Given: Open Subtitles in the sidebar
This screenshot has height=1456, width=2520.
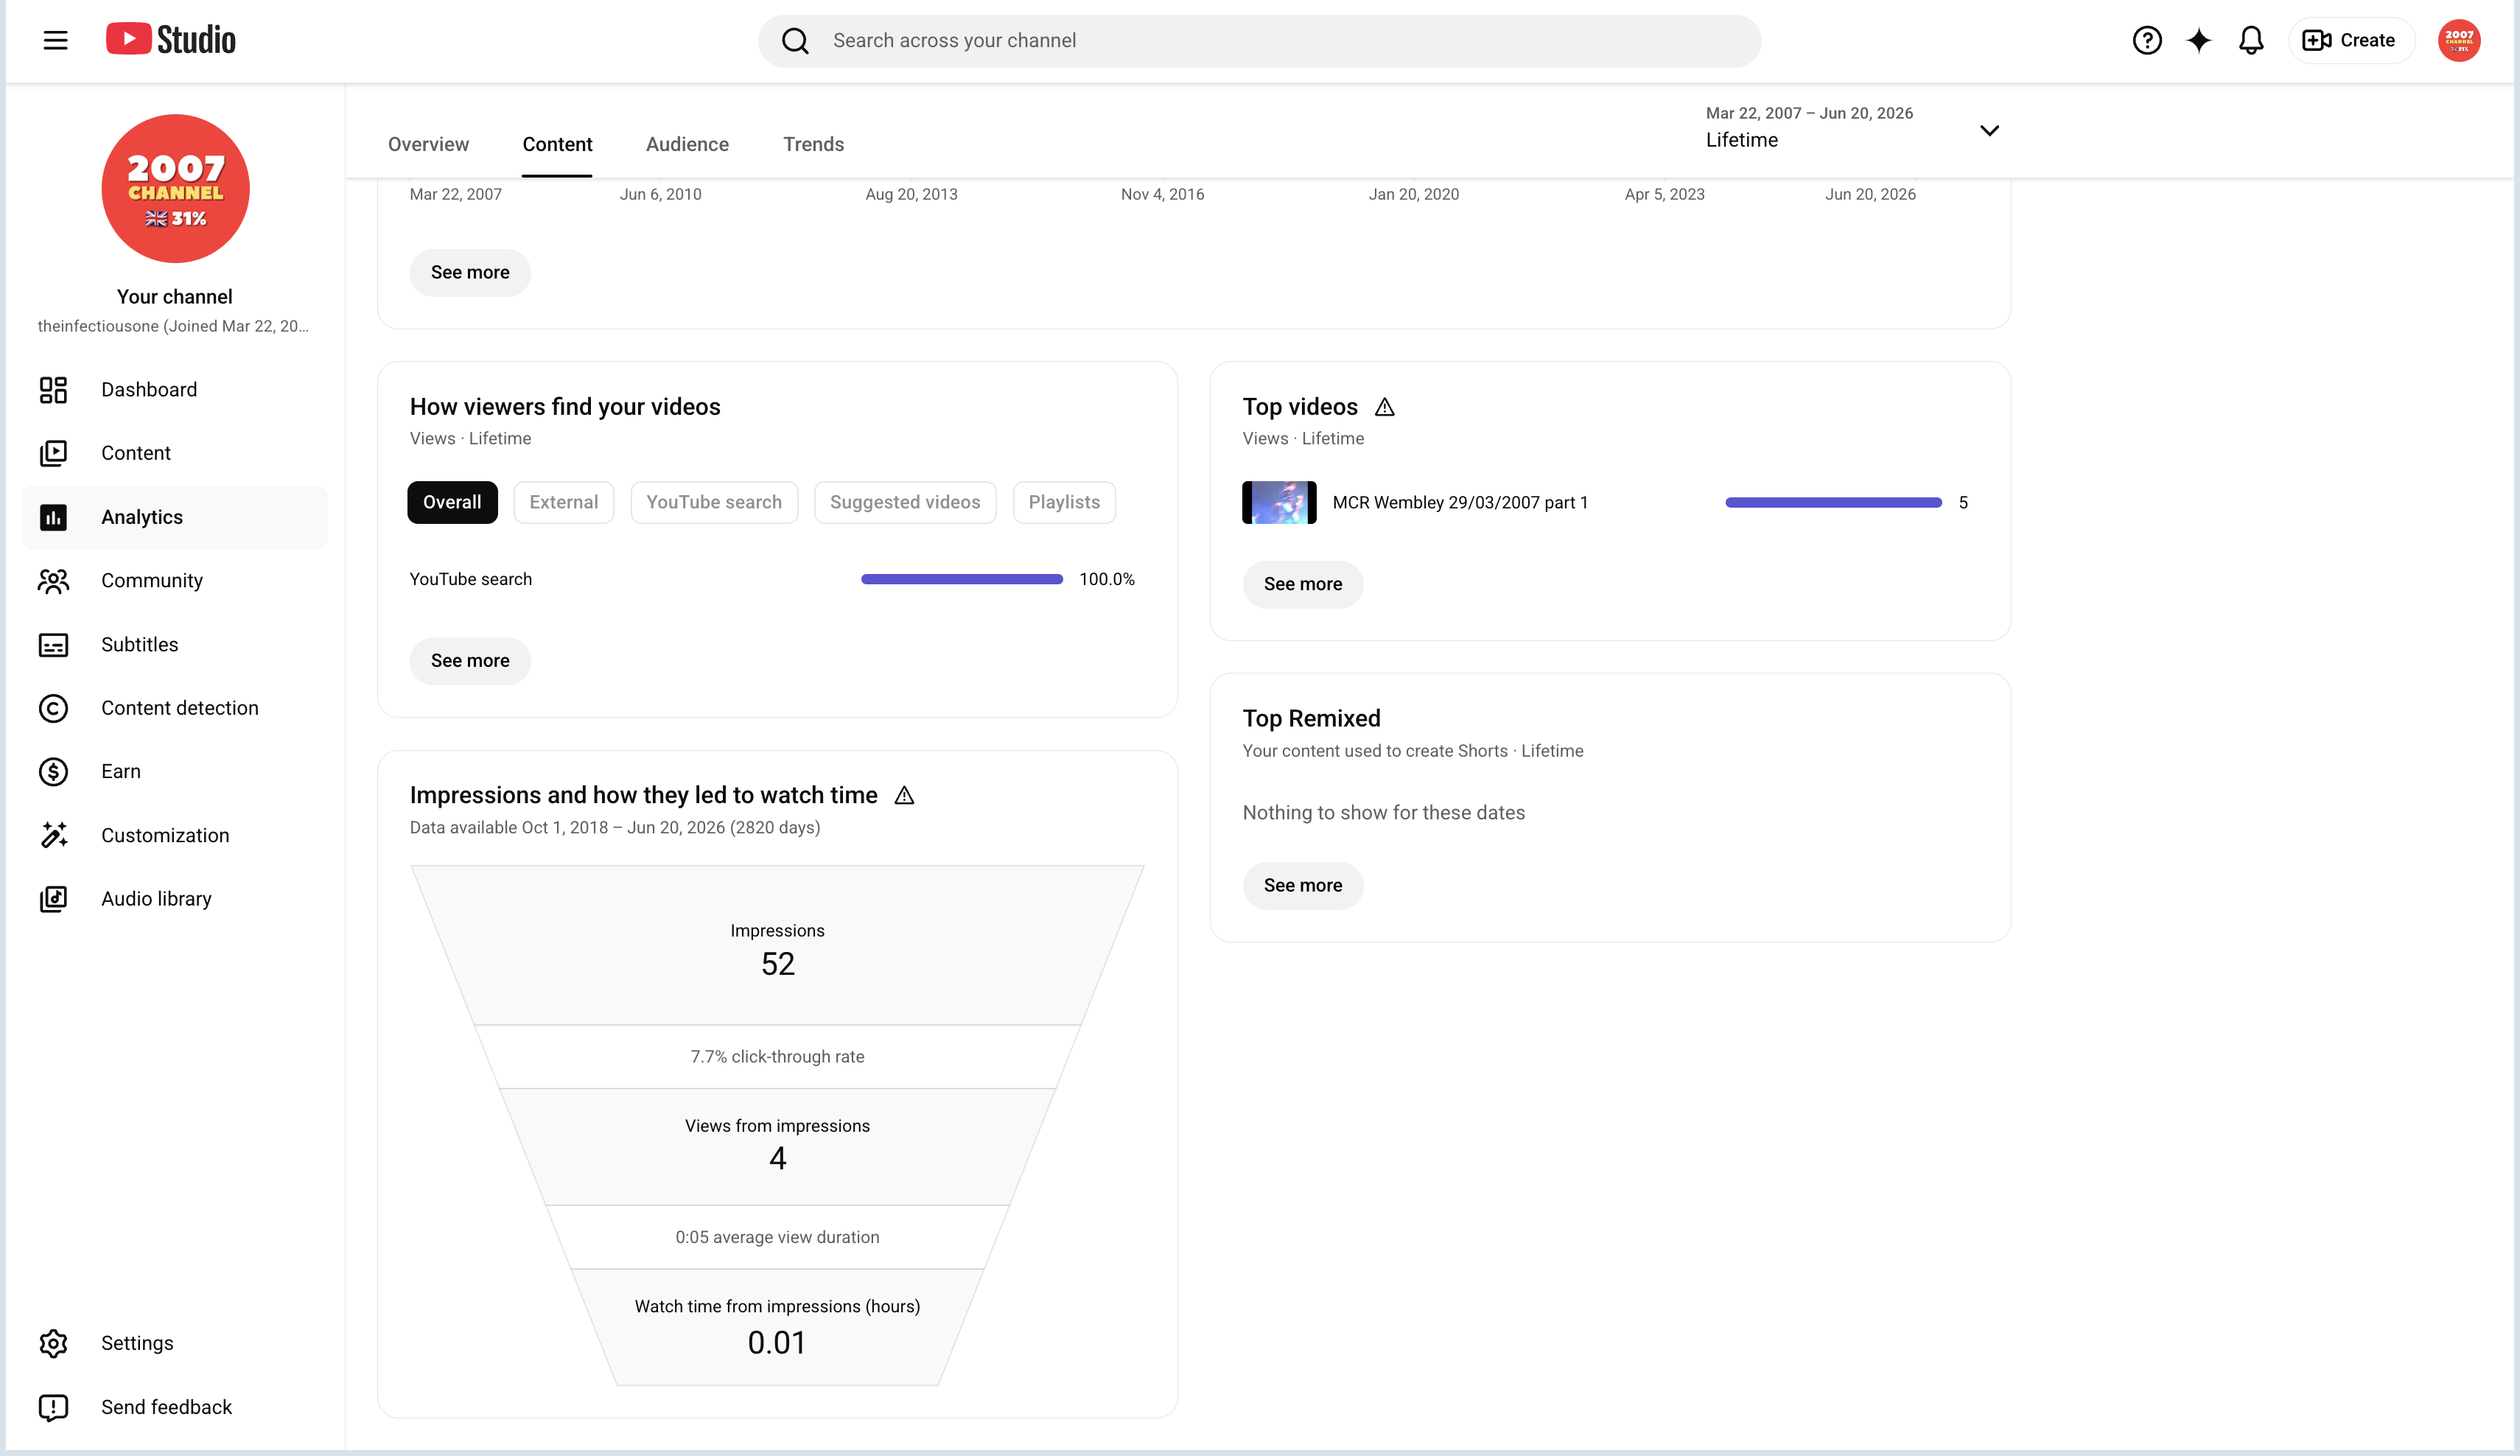Looking at the screenshot, I should (x=175, y=645).
